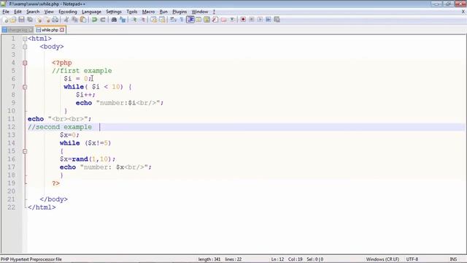This screenshot has width=467, height=263.
Task: Toggle Synchronize Vertical Scrolling icon
Action: pos(154,20)
